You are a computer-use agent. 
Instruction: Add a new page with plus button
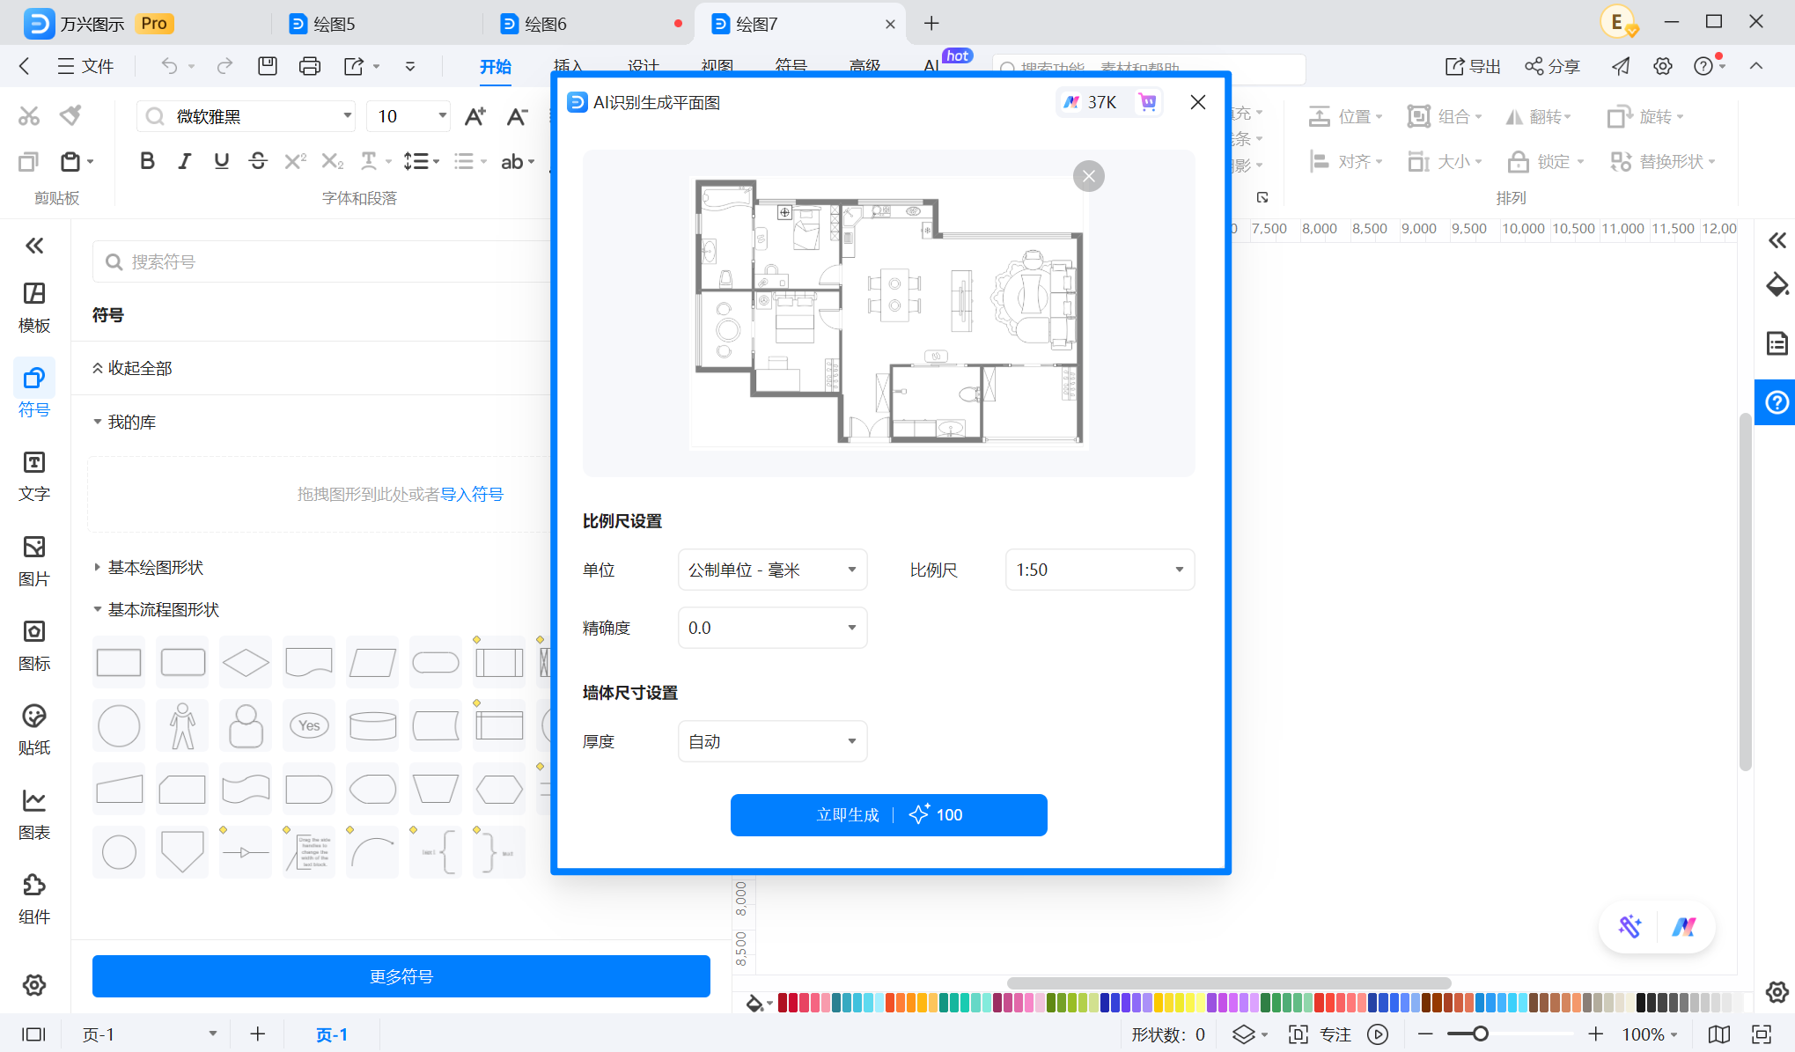257,1034
